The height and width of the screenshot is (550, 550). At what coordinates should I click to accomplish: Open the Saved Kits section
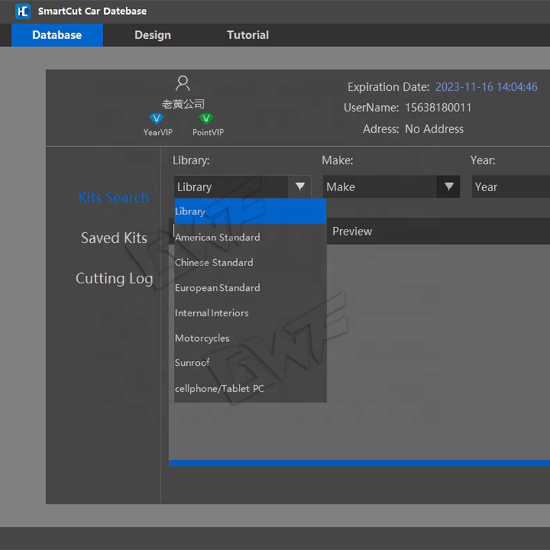(114, 238)
